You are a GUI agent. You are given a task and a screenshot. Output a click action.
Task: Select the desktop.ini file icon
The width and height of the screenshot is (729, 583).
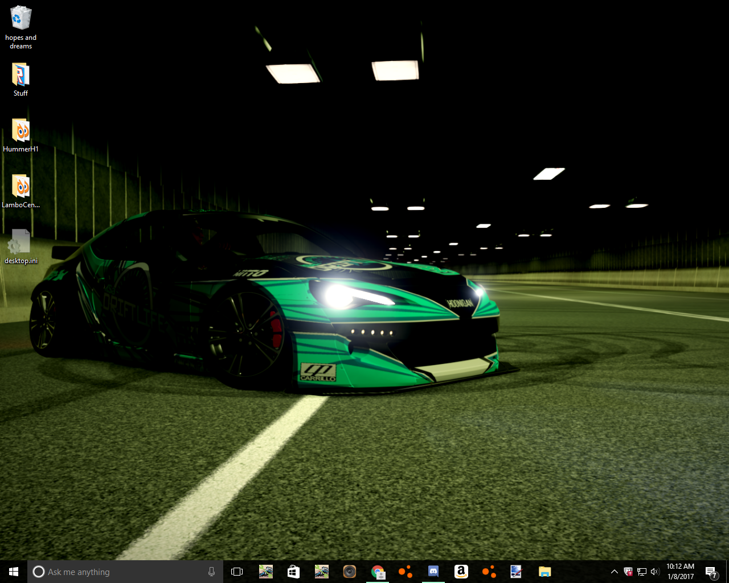click(21, 247)
